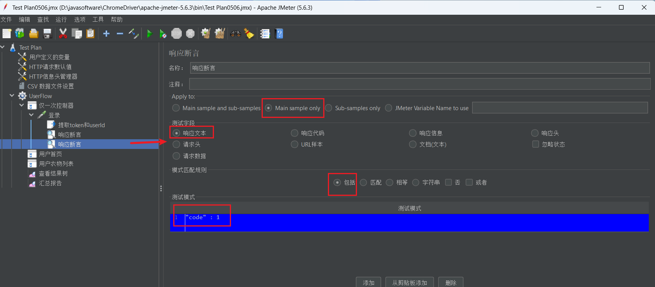Toggle the 否 checkbox

click(448, 182)
